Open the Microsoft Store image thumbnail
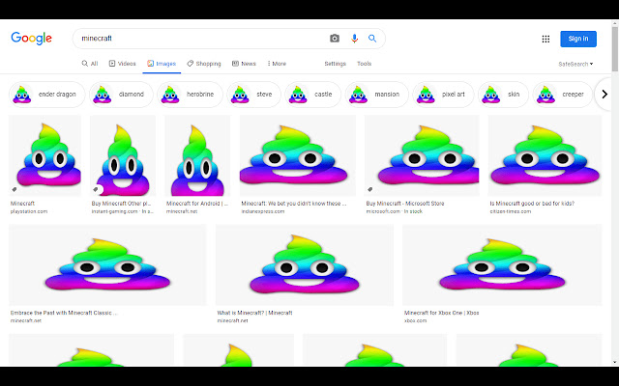 [422, 155]
